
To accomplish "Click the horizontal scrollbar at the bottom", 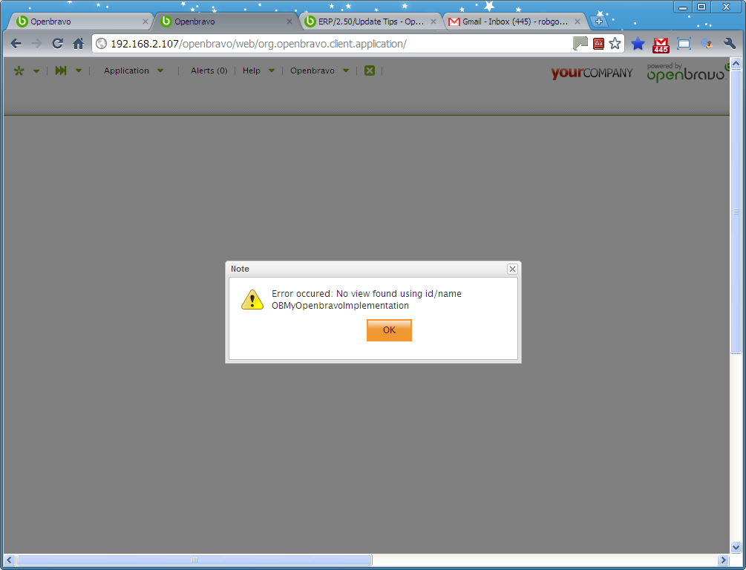I will point(194,560).
